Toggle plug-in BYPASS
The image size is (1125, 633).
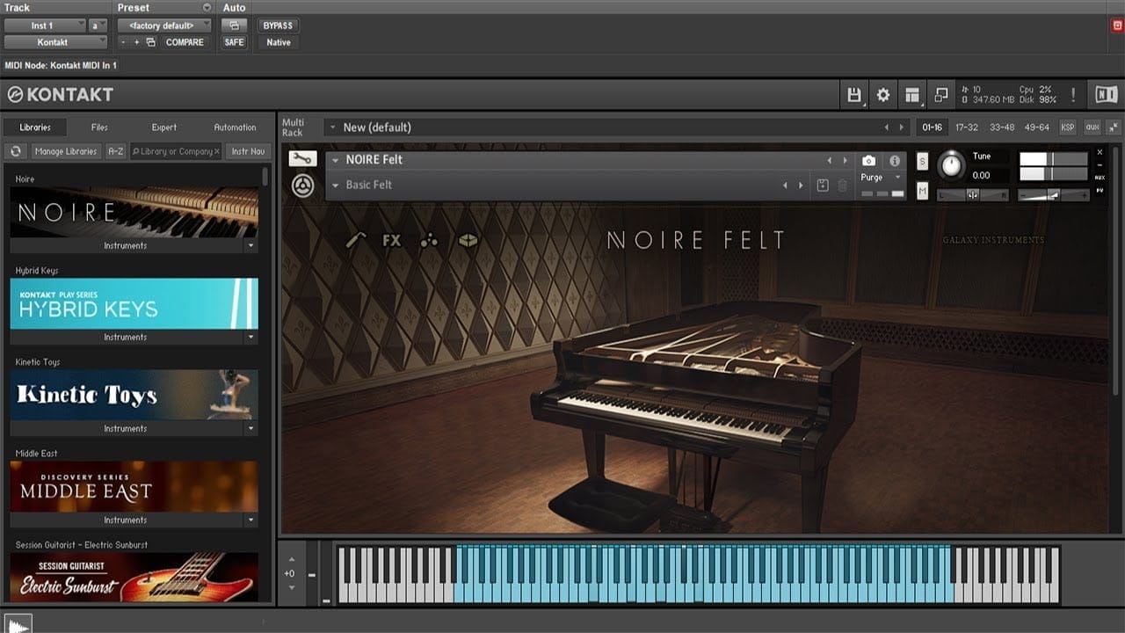tap(278, 25)
